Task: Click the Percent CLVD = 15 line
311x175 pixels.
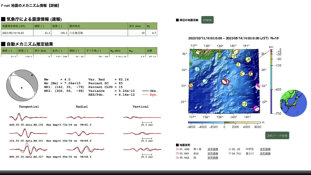Action: pyautogui.click(x=105, y=87)
